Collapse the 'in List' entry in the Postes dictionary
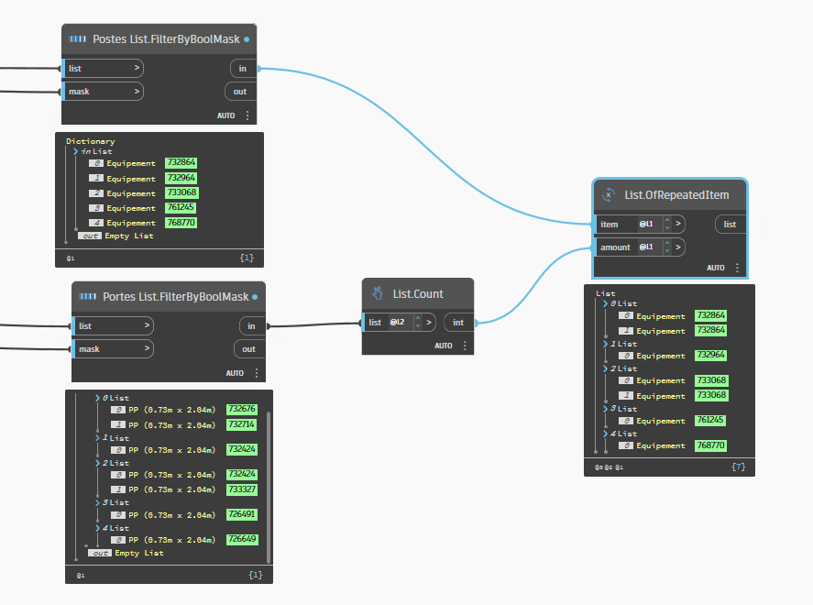The height and width of the screenshot is (605, 813). 75,151
